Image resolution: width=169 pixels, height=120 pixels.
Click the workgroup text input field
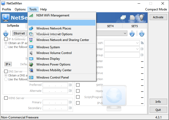pyautogui.click(x=122, y=55)
